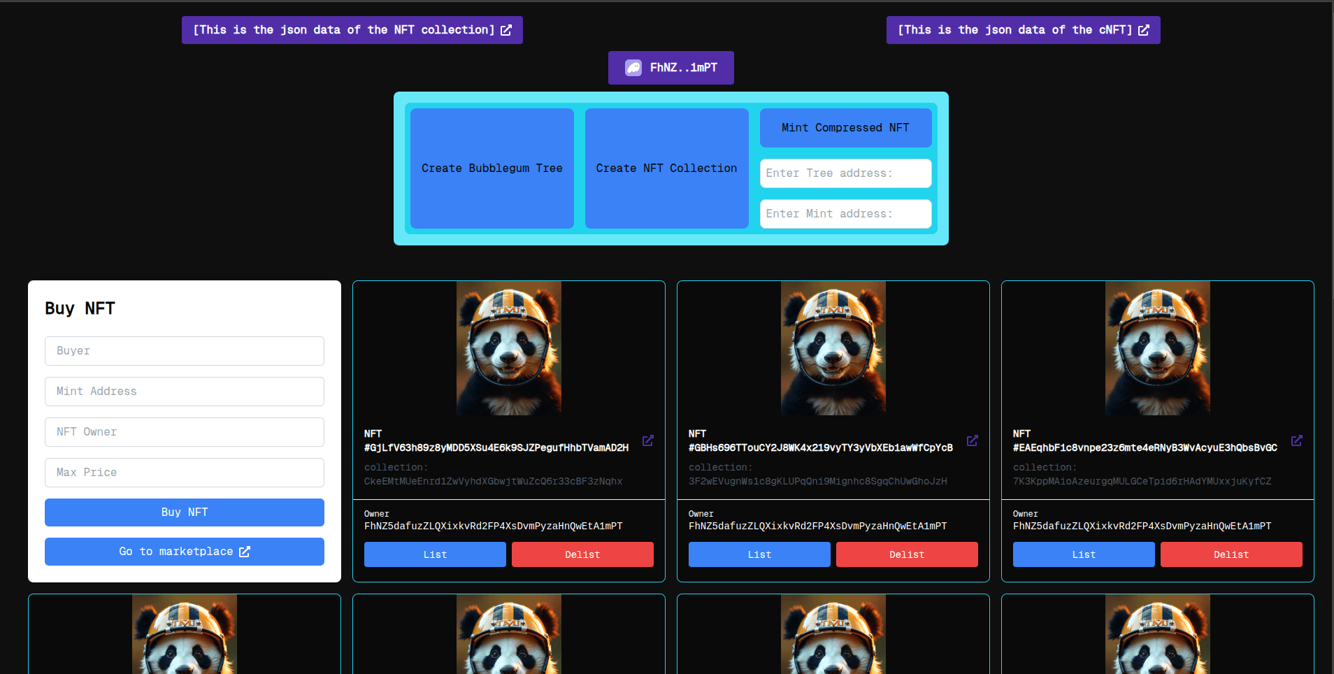Viewport: 1334px width, 674px height.
Task: Delist the NFT #EAEqhbF1
Action: (1231, 554)
